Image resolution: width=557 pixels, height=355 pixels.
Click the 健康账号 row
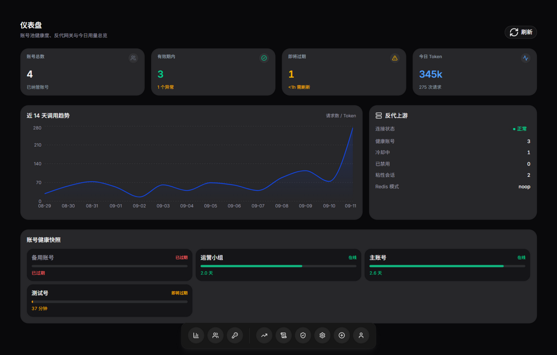[453, 141]
